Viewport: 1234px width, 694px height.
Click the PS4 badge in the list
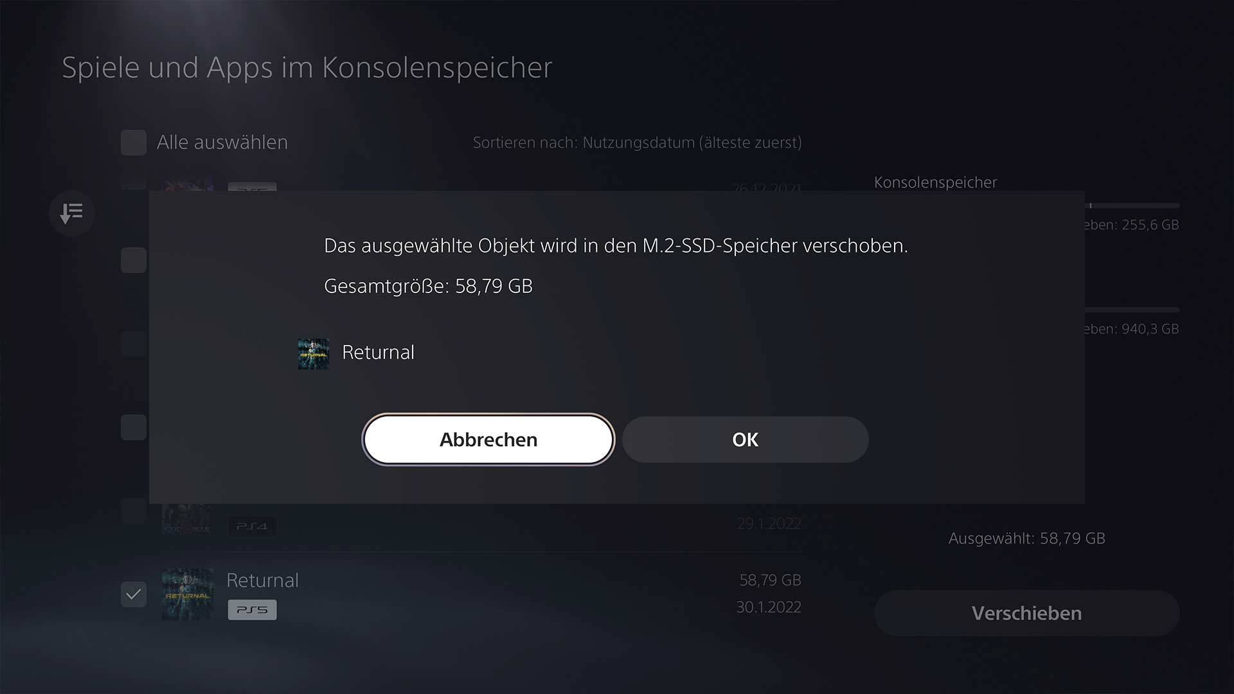(x=252, y=526)
